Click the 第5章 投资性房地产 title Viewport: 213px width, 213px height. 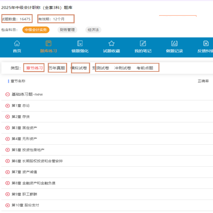[x=28, y=150]
